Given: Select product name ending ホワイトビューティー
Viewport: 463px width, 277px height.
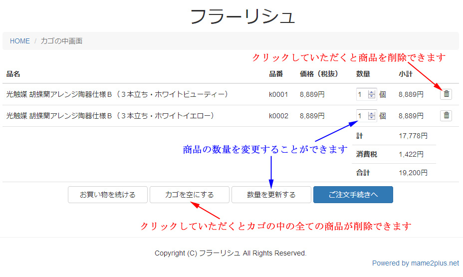Looking at the screenshot, I should click(117, 94).
